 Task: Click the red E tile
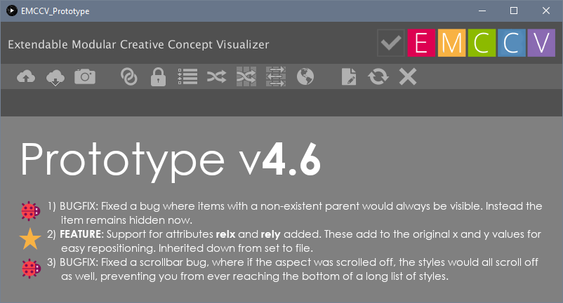421,43
